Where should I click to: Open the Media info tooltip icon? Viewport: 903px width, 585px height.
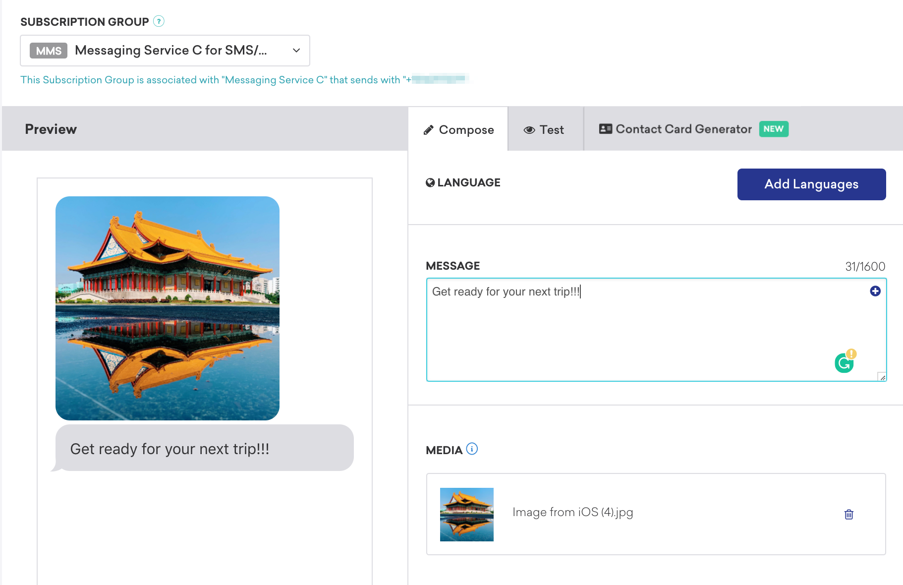coord(472,449)
